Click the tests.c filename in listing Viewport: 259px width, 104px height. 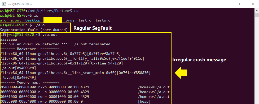[x=103, y=20]
